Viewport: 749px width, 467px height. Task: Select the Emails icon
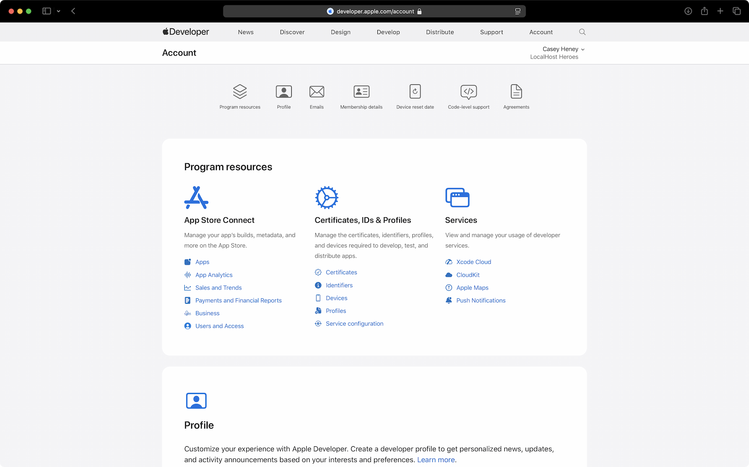tap(317, 91)
